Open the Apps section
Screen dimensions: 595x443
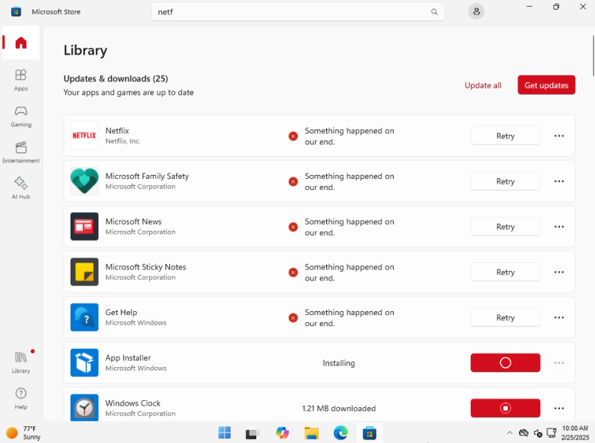pyautogui.click(x=21, y=79)
